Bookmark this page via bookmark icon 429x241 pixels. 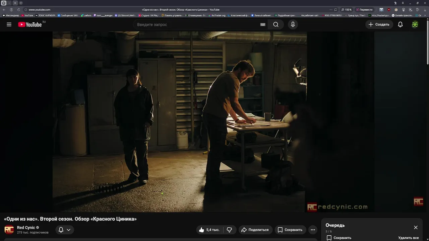coord(335,10)
